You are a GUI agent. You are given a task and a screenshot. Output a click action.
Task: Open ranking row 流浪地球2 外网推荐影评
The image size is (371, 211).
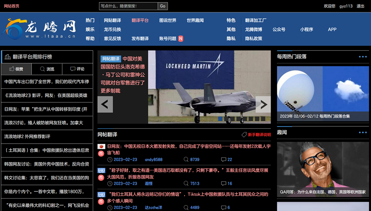point(47,136)
